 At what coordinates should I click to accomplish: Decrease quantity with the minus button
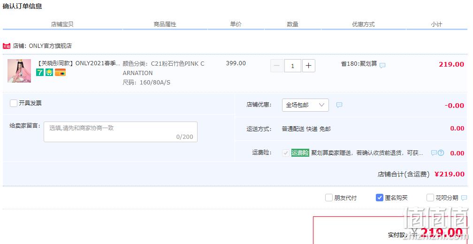pyautogui.click(x=277, y=66)
